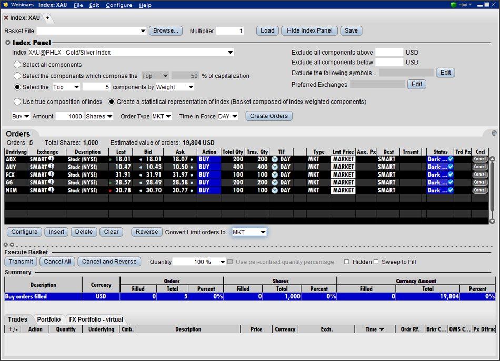Enable the Sweep to Fill checkbox
The width and height of the screenshot is (500, 361).
376,262
